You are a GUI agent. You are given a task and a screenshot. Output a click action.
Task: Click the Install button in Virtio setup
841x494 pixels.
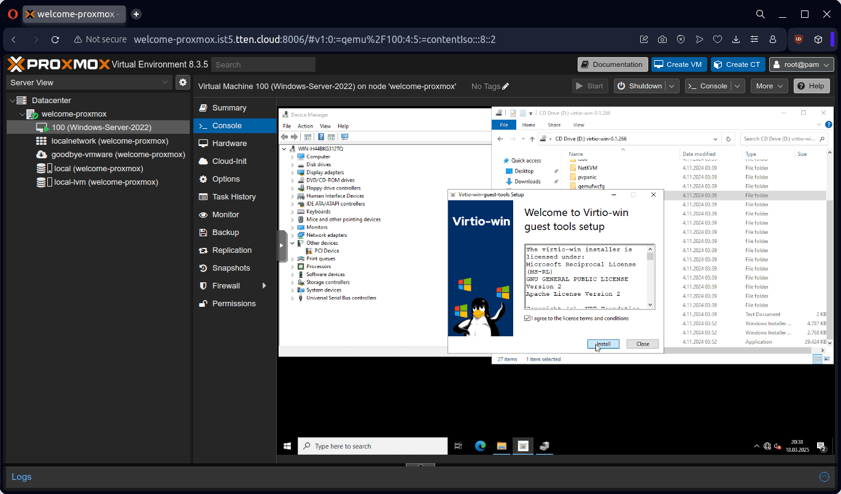point(603,344)
